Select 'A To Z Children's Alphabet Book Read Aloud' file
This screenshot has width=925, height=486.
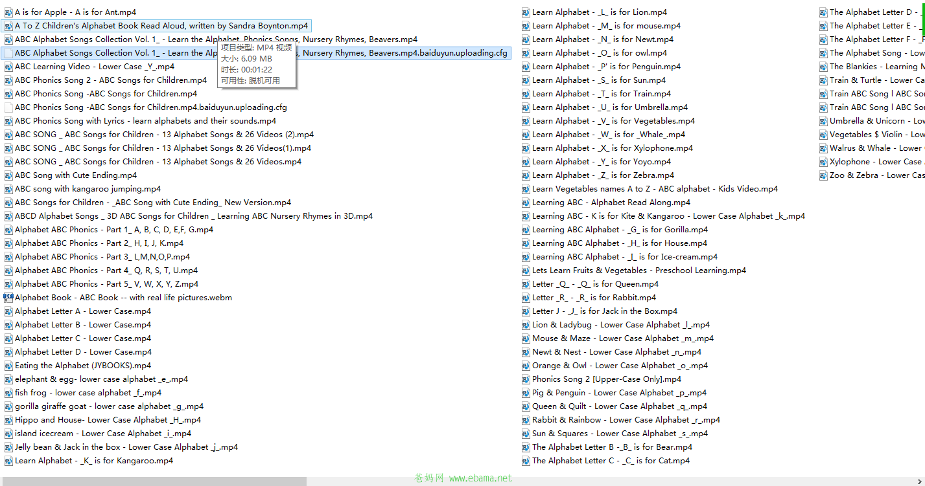pos(156,26)
